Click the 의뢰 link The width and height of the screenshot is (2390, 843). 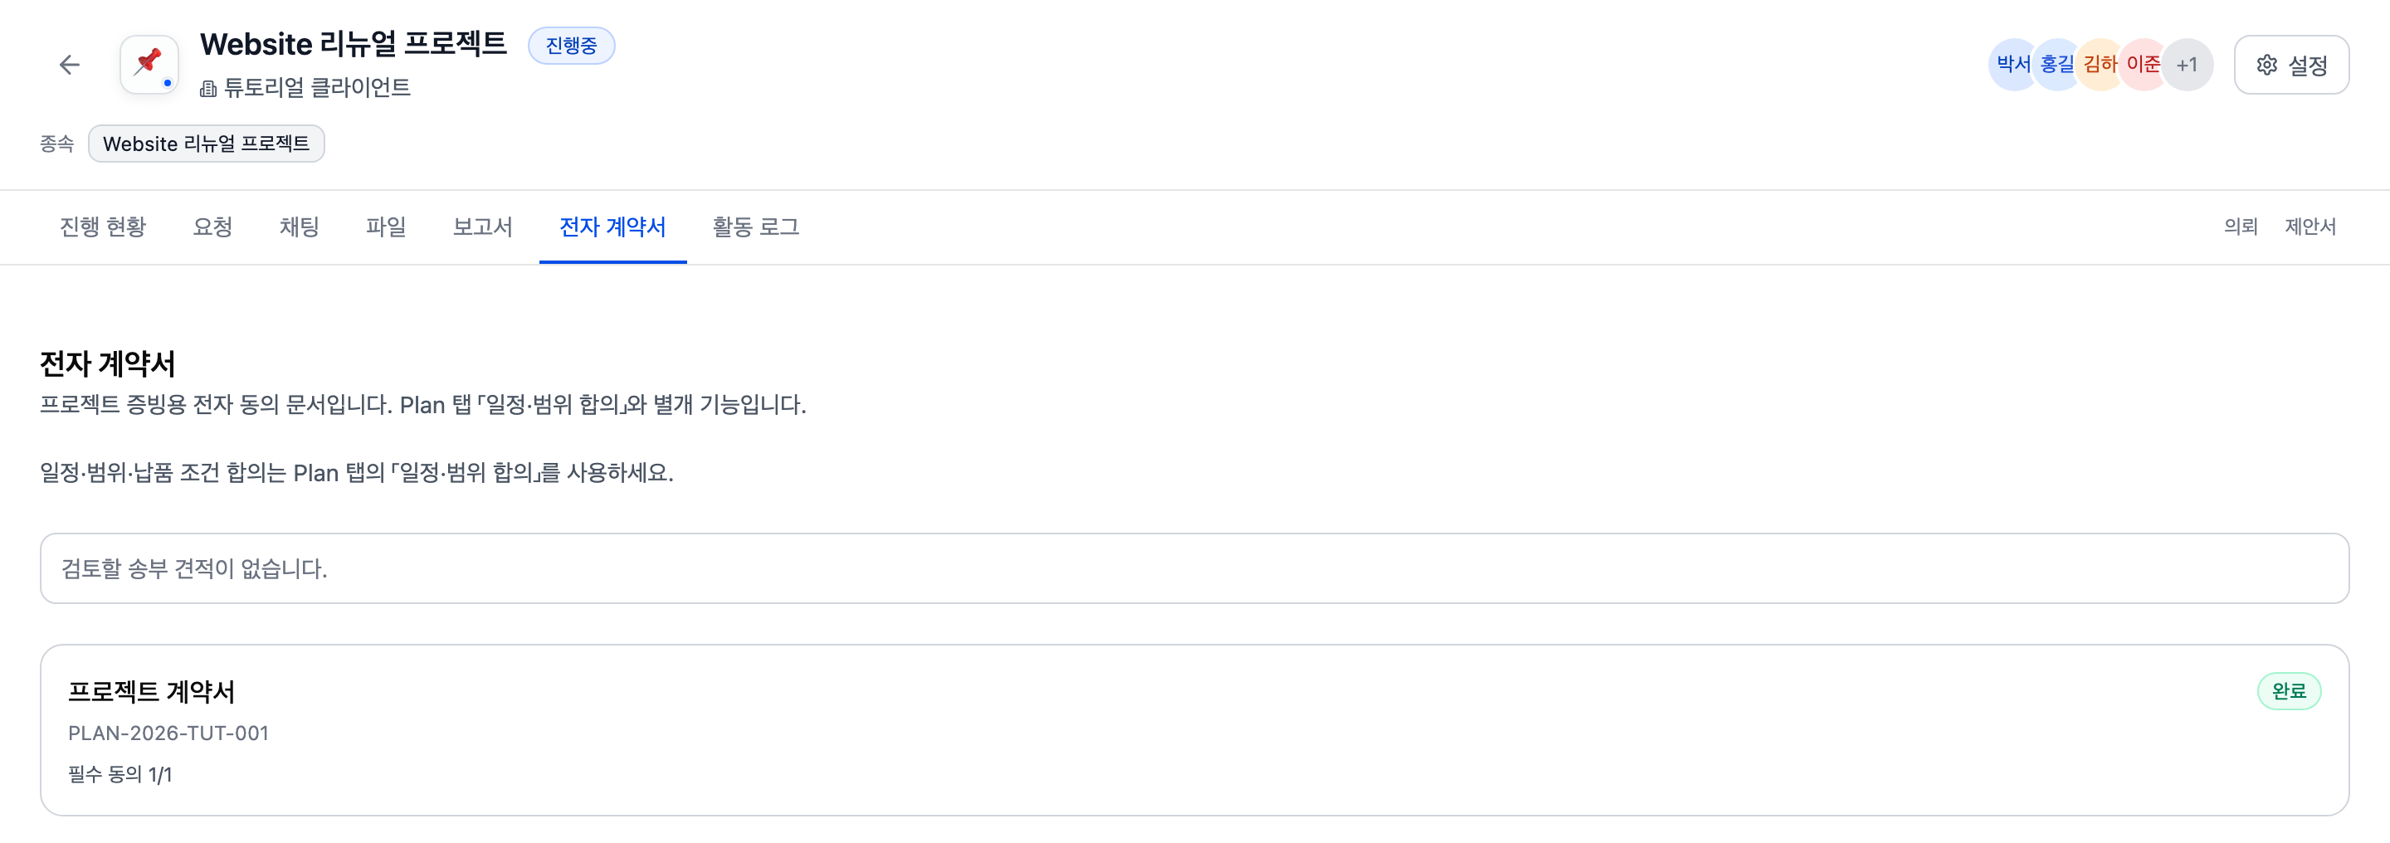(2241, 227)
